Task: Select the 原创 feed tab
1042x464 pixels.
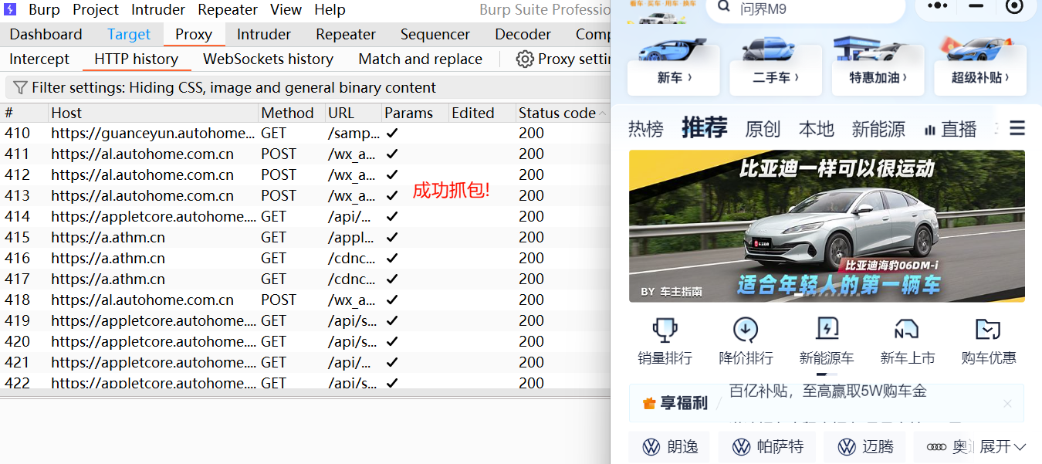Action: (763, 129)
